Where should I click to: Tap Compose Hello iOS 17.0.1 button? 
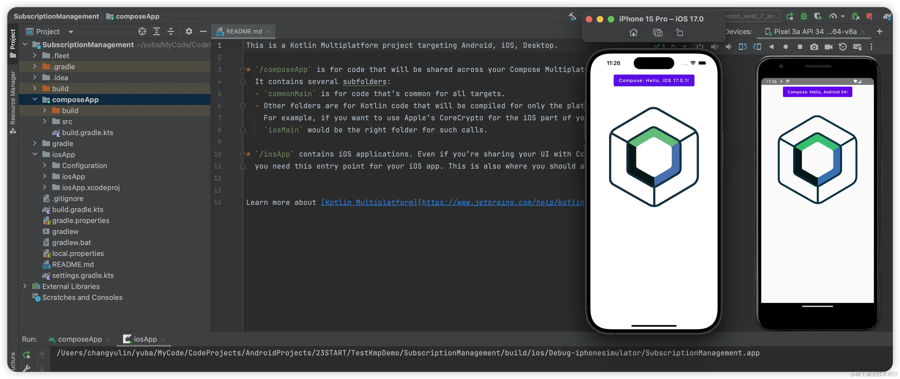coord(654,80)
